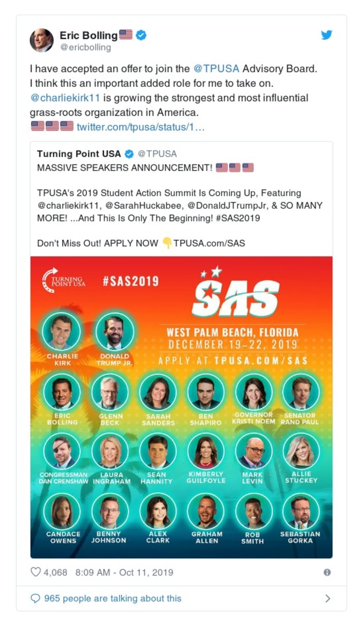Open the twitter.com/tpusa/status link
Image resolution: width=363 pixels, height=626 pixels.
(x=141, y=127)
